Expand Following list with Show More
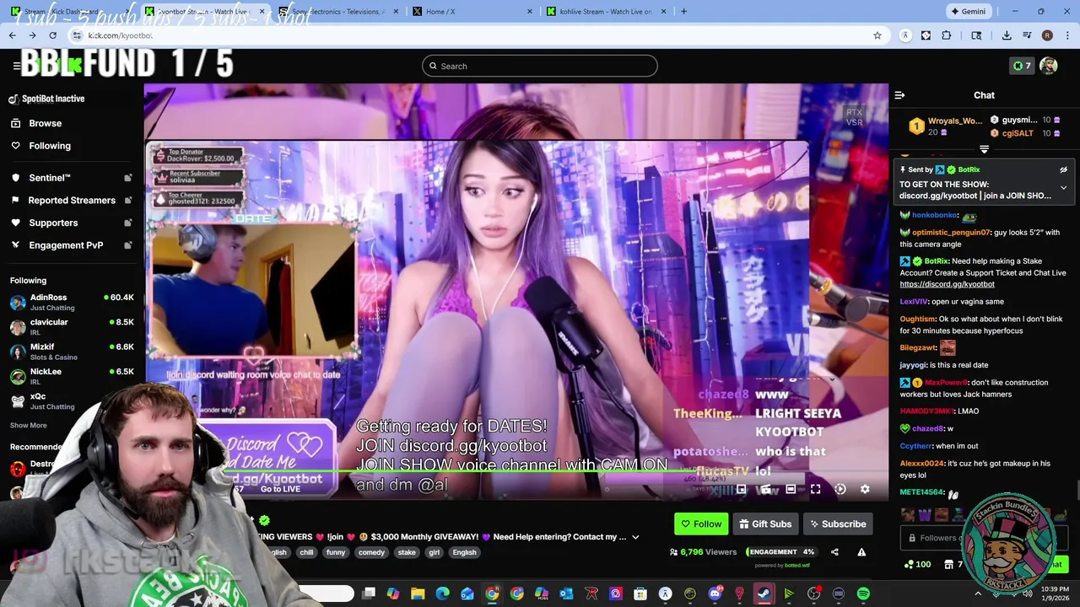 29,426
